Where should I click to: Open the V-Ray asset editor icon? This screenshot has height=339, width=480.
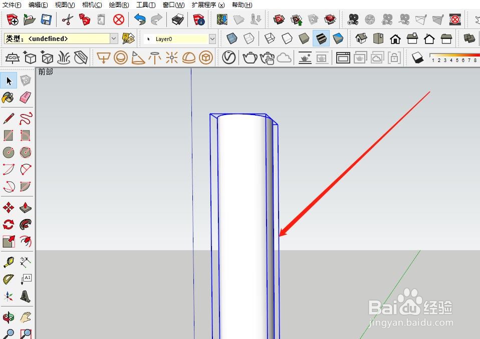click(x=228, y=57)
